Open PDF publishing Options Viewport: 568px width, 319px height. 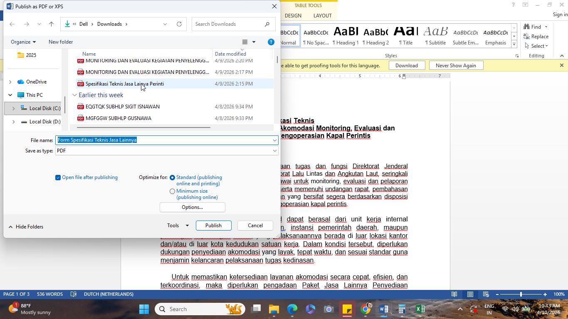(192, 207)
